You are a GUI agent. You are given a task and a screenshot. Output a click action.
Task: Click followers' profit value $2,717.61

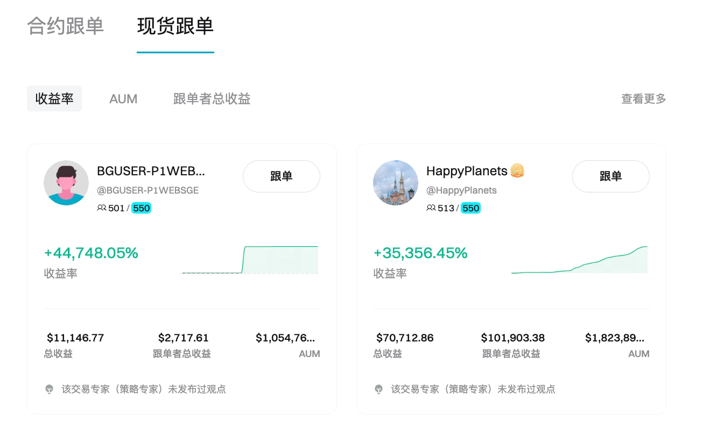coord(184,338)
